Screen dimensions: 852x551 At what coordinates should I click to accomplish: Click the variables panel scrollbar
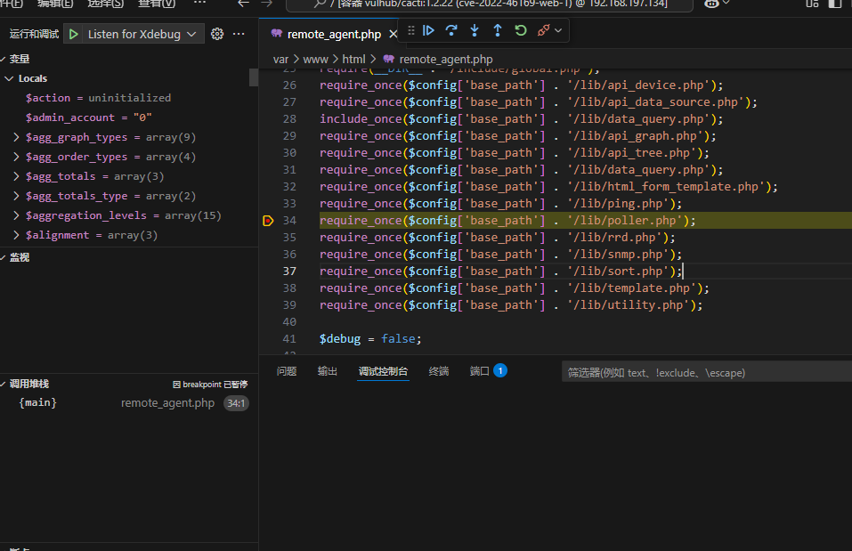253,77
